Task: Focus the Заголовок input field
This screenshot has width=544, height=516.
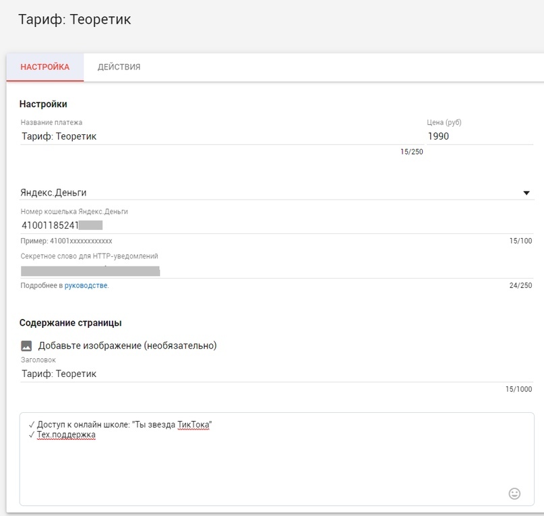Action: [270, 374]
